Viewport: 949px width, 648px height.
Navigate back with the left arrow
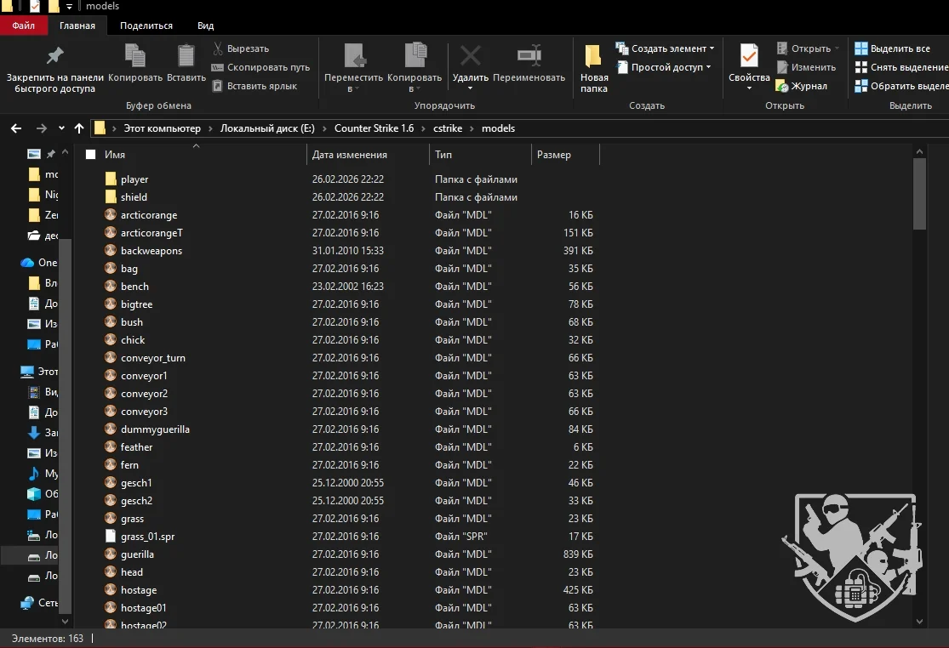16,128
